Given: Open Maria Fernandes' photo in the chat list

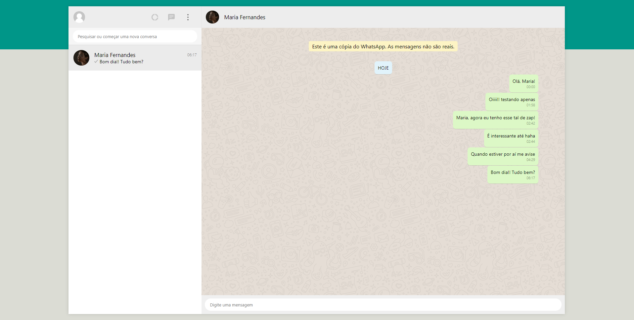Looking at the screenshot, I should tap(81, 58).
